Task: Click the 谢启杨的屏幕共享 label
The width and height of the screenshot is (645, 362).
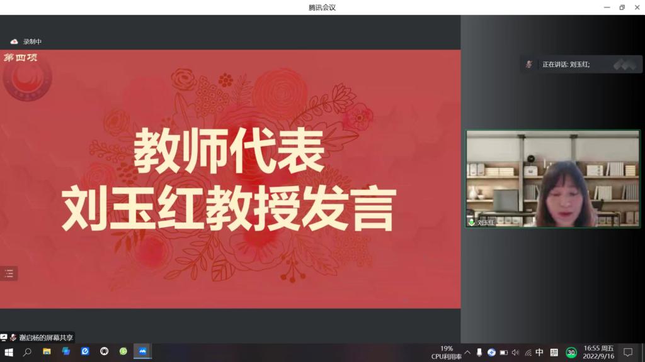Action: tap(46, 337)
